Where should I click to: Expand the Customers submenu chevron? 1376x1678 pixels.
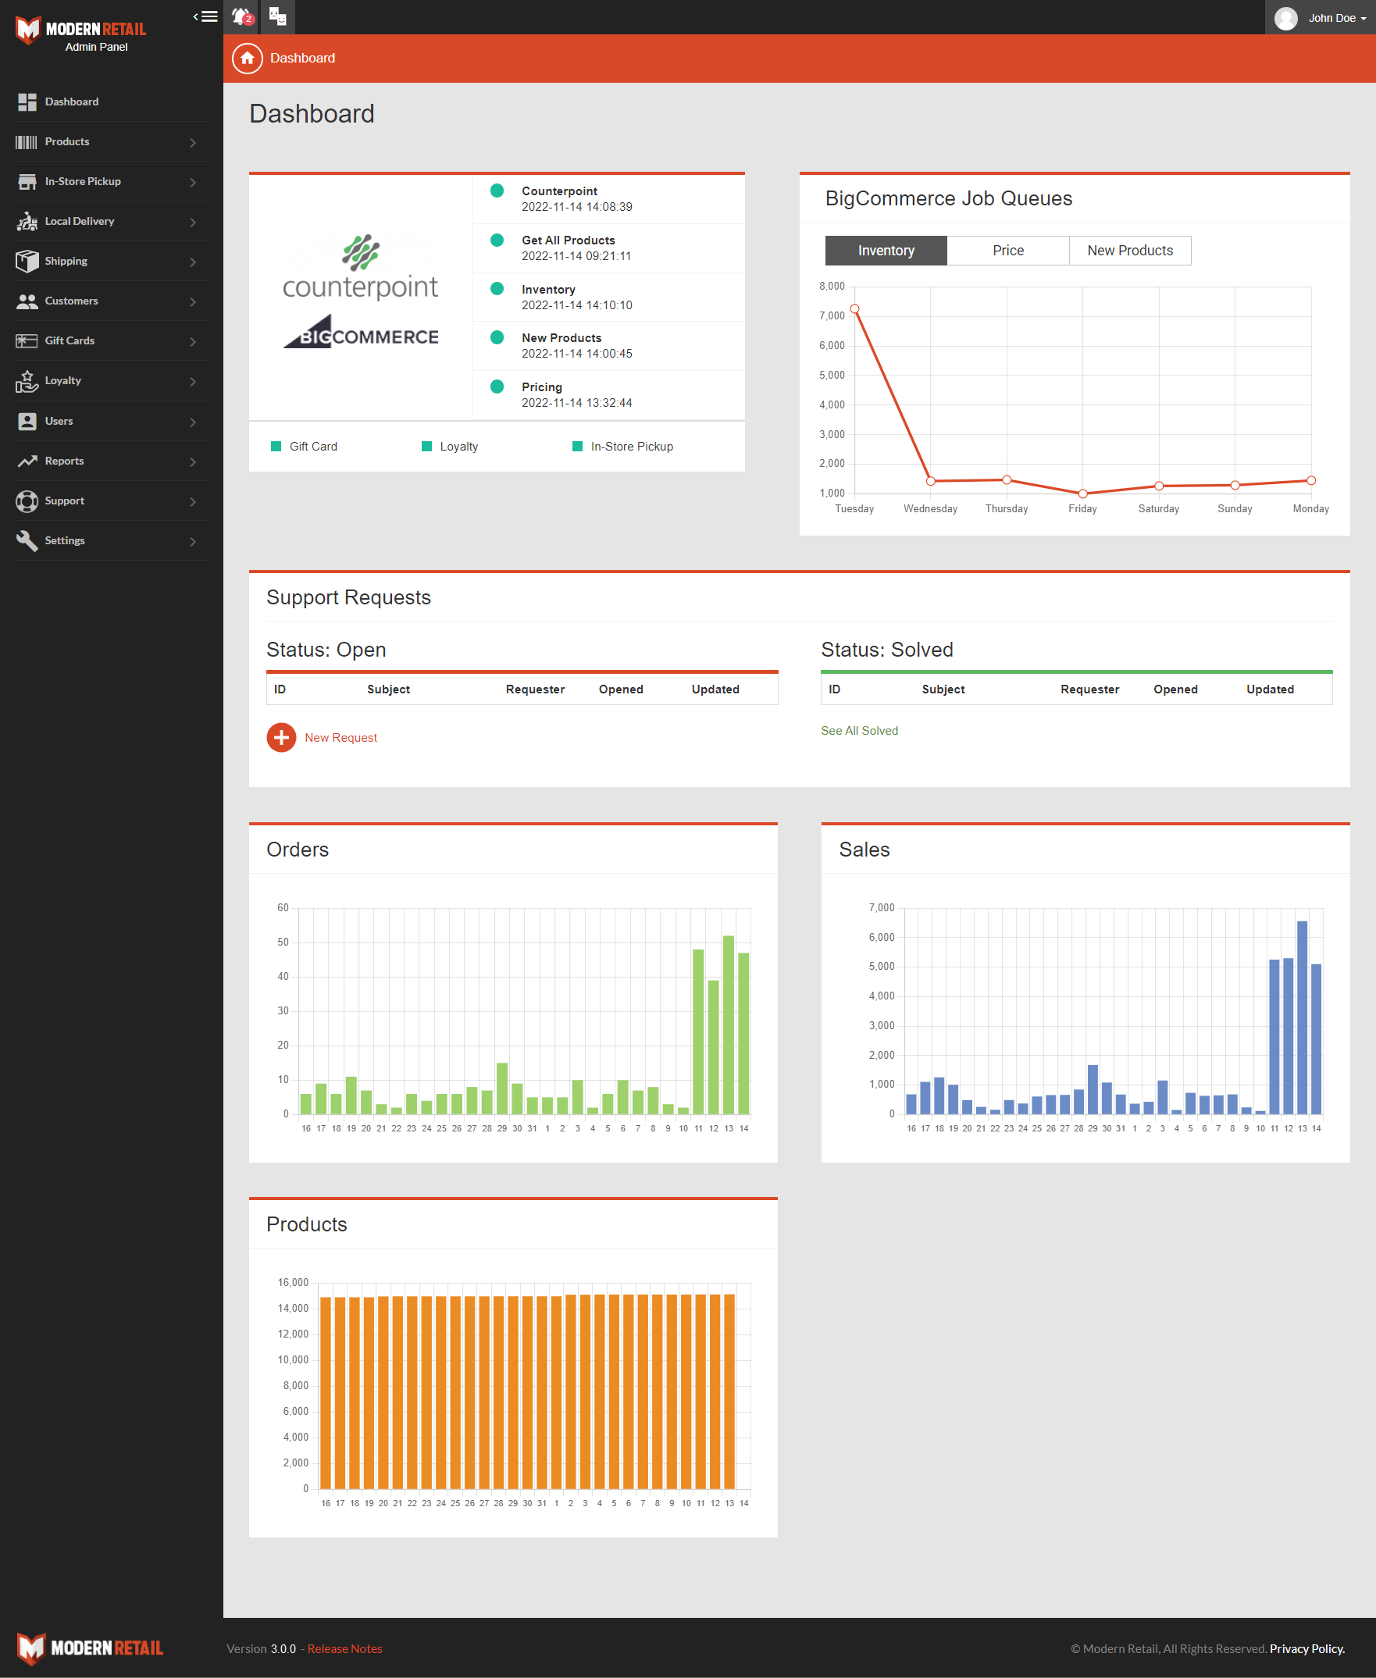click(x=193, y=302)
